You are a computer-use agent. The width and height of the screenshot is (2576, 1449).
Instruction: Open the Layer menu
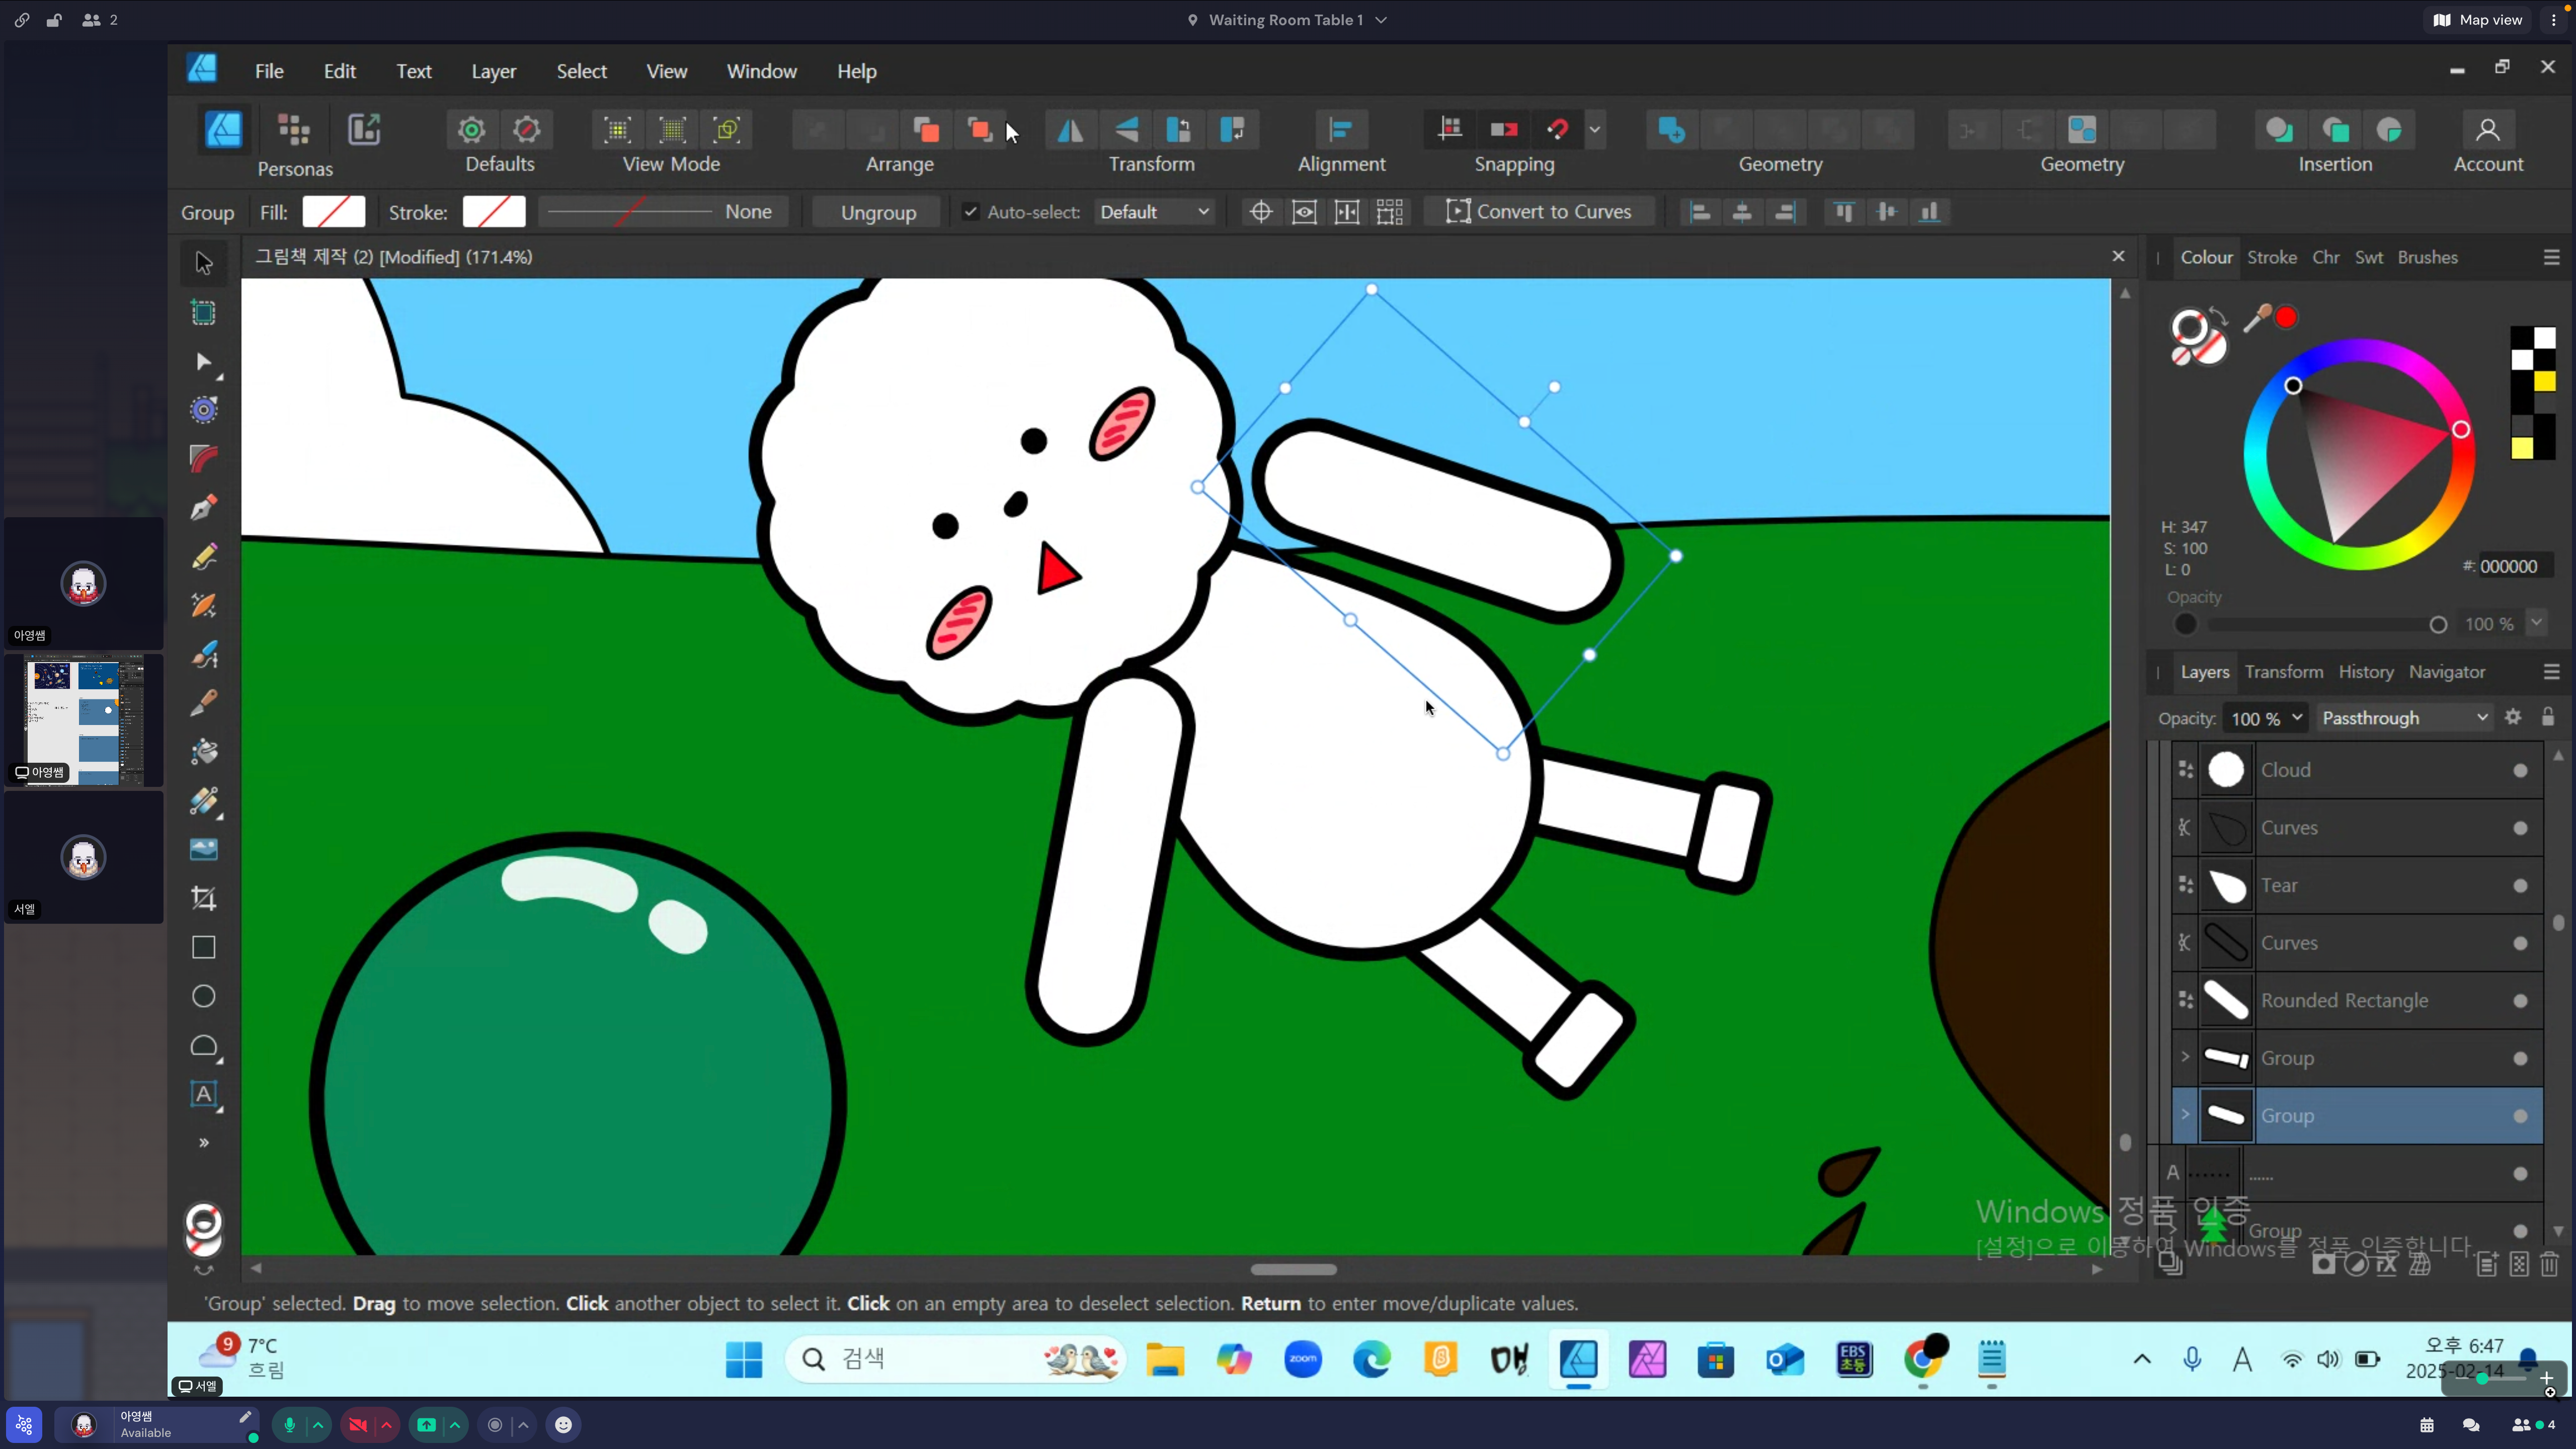click(494, 71)
